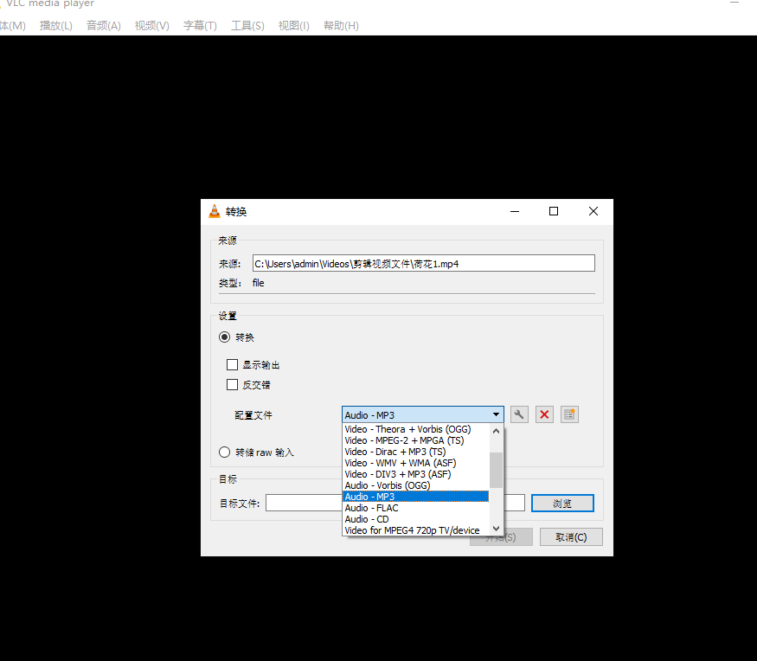Open the 视频(V) menu
The height and width of the screenshot is (661, 757).
tap(152, 26)
